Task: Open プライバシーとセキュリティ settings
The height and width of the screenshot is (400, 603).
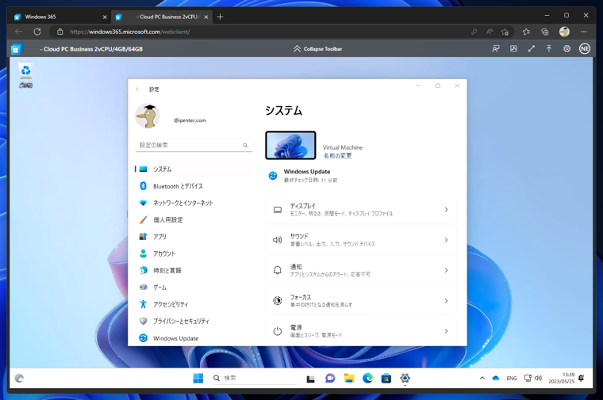Action: [x=194, y=322]
